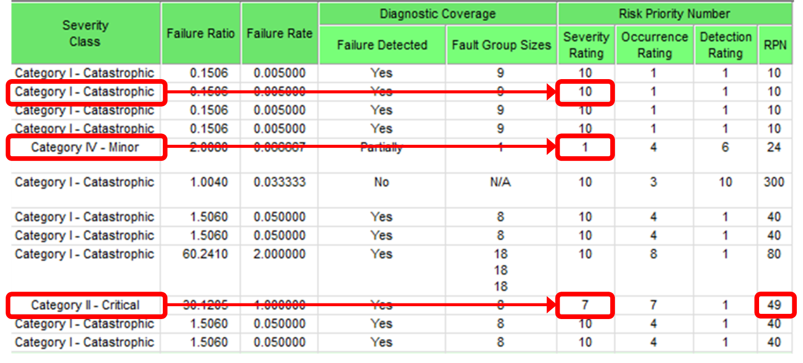Click the Failure Rate column header
This screenshot has height=363, width=803.
point(279,34)
